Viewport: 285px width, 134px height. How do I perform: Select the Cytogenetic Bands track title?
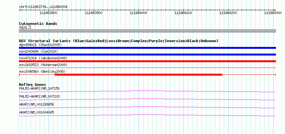[38, 24]
